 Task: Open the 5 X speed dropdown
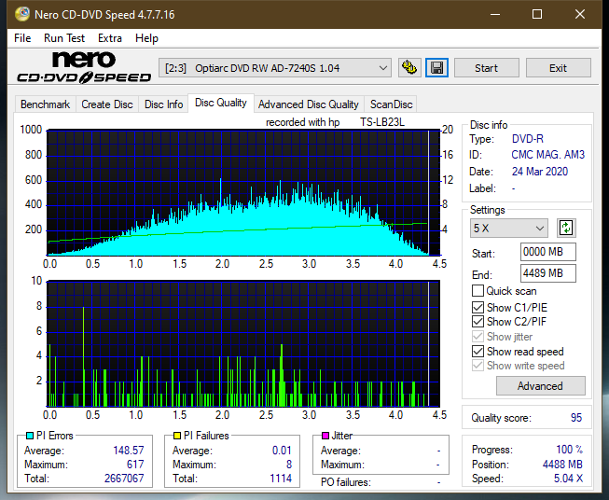509,228
